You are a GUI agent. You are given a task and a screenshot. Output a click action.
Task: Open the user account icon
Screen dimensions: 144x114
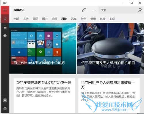pyautogui.click(x=5, y=100)
